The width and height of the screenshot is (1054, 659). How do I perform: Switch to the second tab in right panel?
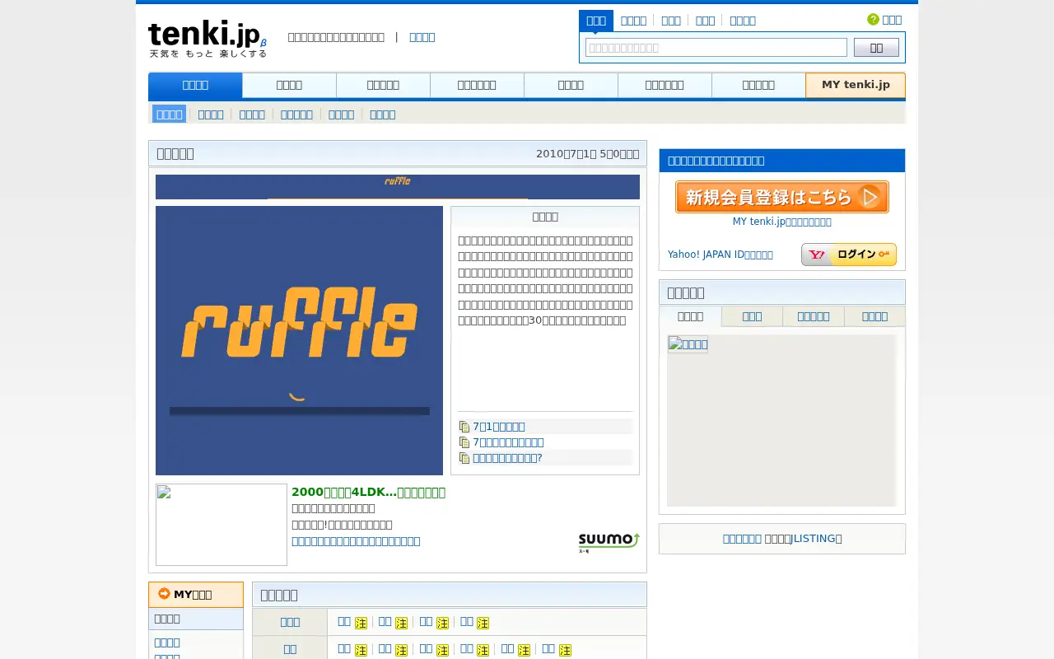(x=752, y=316)
